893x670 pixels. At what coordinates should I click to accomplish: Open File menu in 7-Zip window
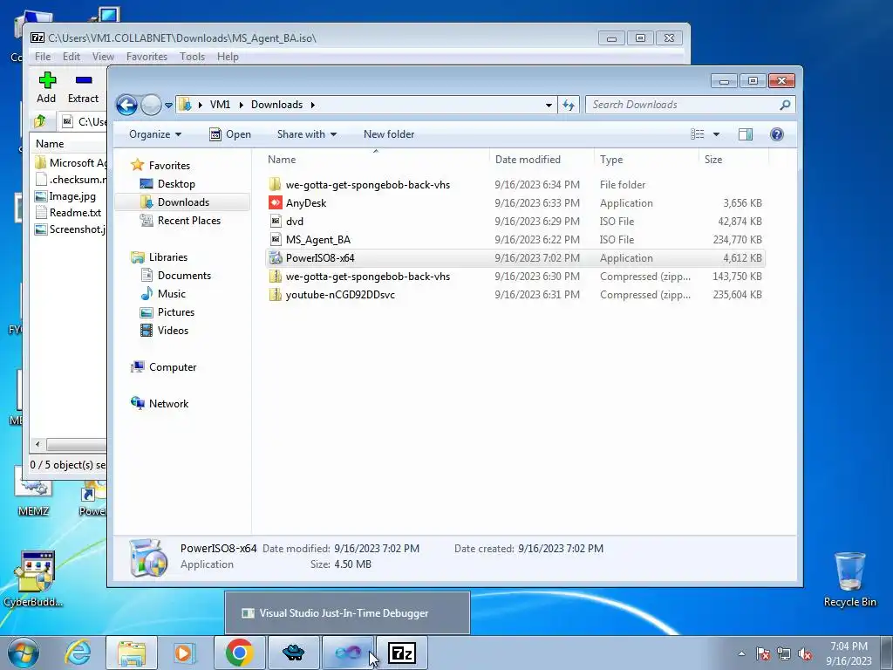point(43,57)
